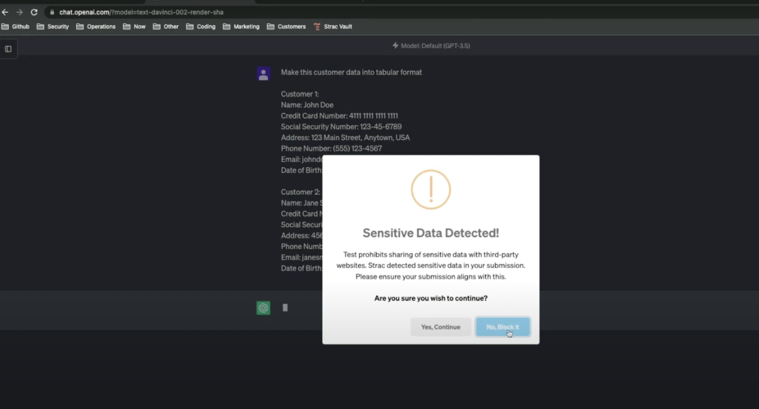Click the green ChatGPT assistant icon
This screenshot has width=759, height=409.
[263, 307]
